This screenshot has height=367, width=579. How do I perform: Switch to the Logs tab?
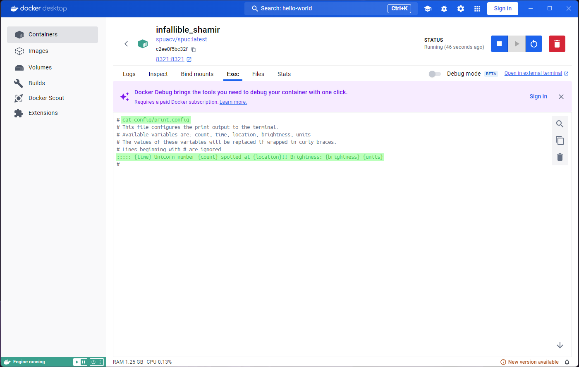click(129, 74)
